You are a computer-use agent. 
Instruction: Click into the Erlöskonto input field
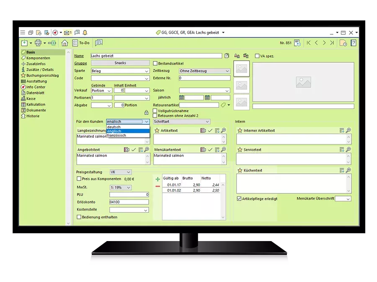[129, 202]
